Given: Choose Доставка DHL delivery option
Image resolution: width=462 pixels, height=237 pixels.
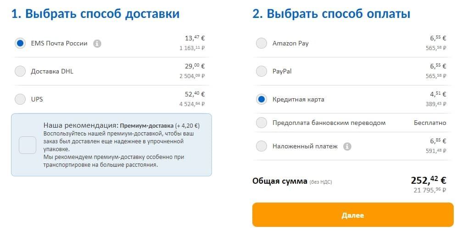Looking at the screenshot, I should click(20, 71).
